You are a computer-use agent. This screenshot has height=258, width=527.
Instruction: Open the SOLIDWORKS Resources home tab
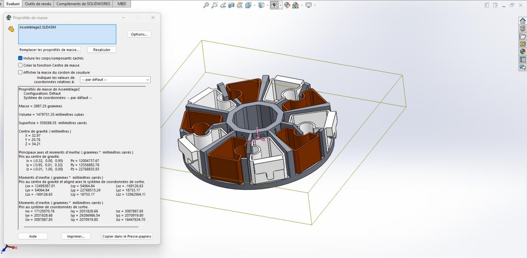[522, 21]
